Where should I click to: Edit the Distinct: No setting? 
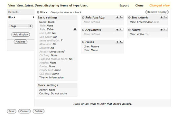tap(47, 48)
